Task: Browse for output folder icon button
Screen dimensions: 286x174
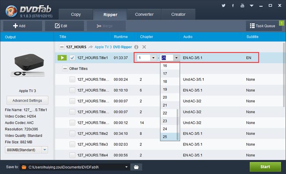Action: coord(136,167)
